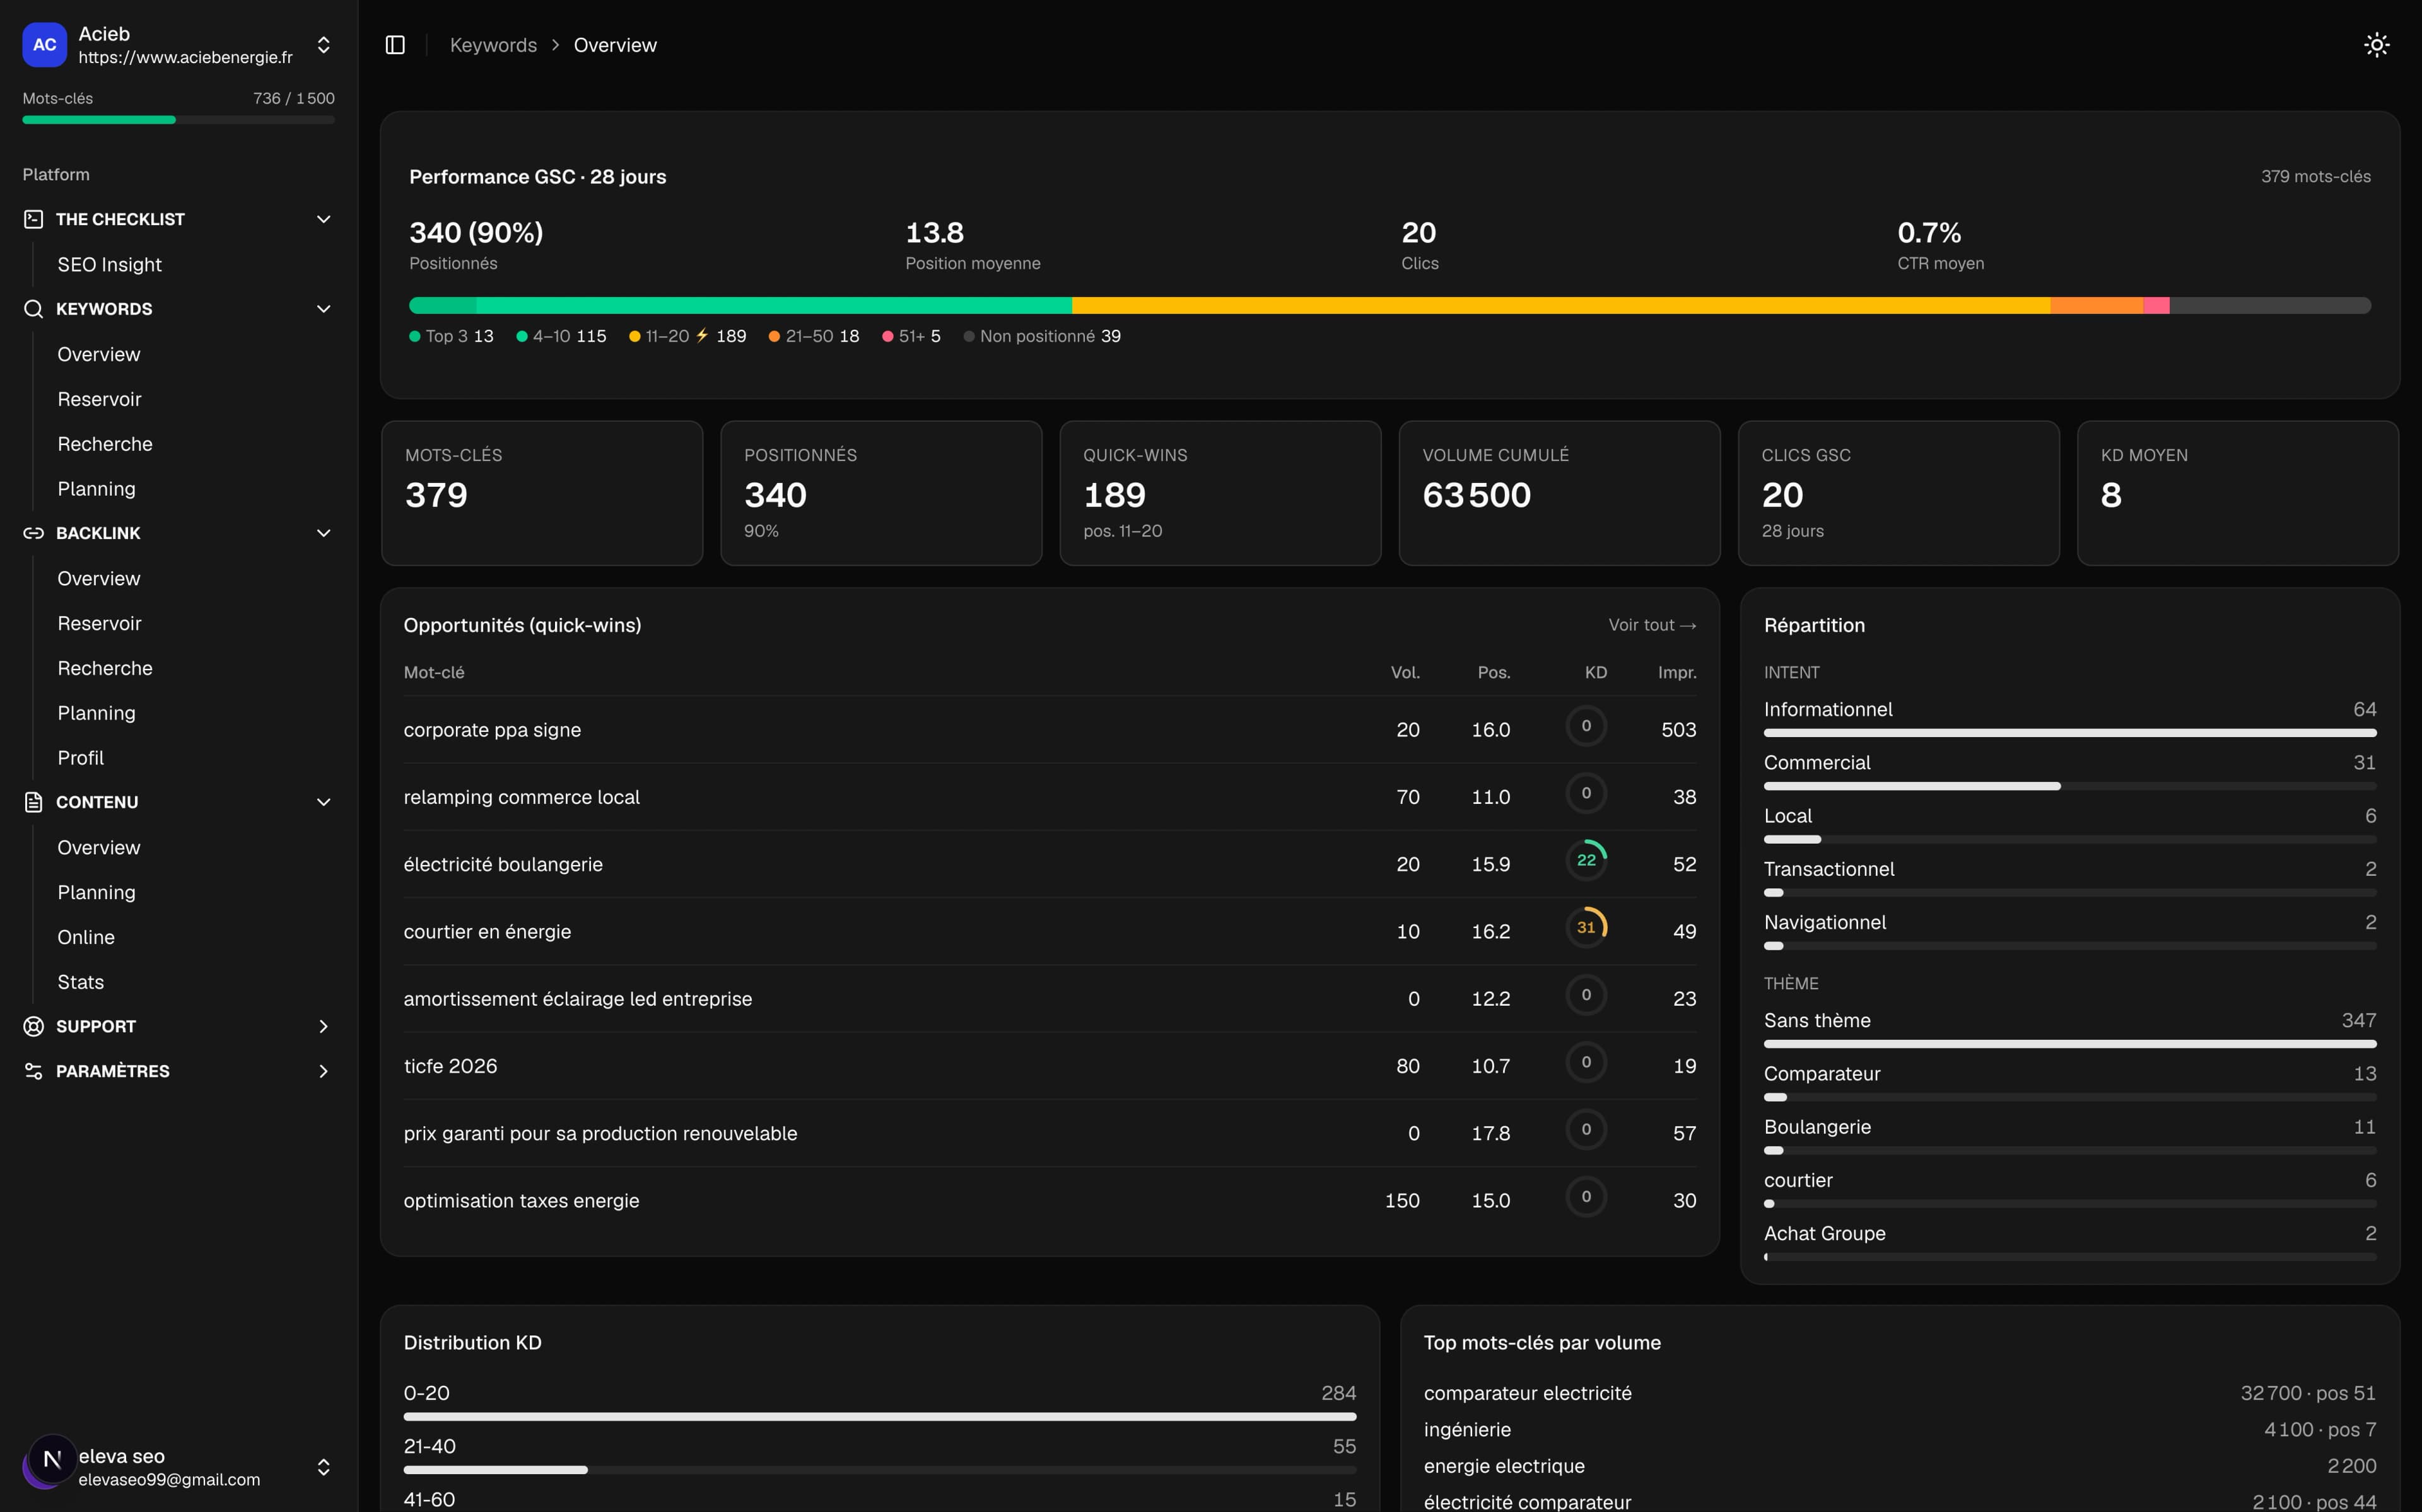The width and height of the screenshot is (2422, 1512).
Task: Select the 'corporate ppa signe' keyword
Action: [x=492, y=730]
